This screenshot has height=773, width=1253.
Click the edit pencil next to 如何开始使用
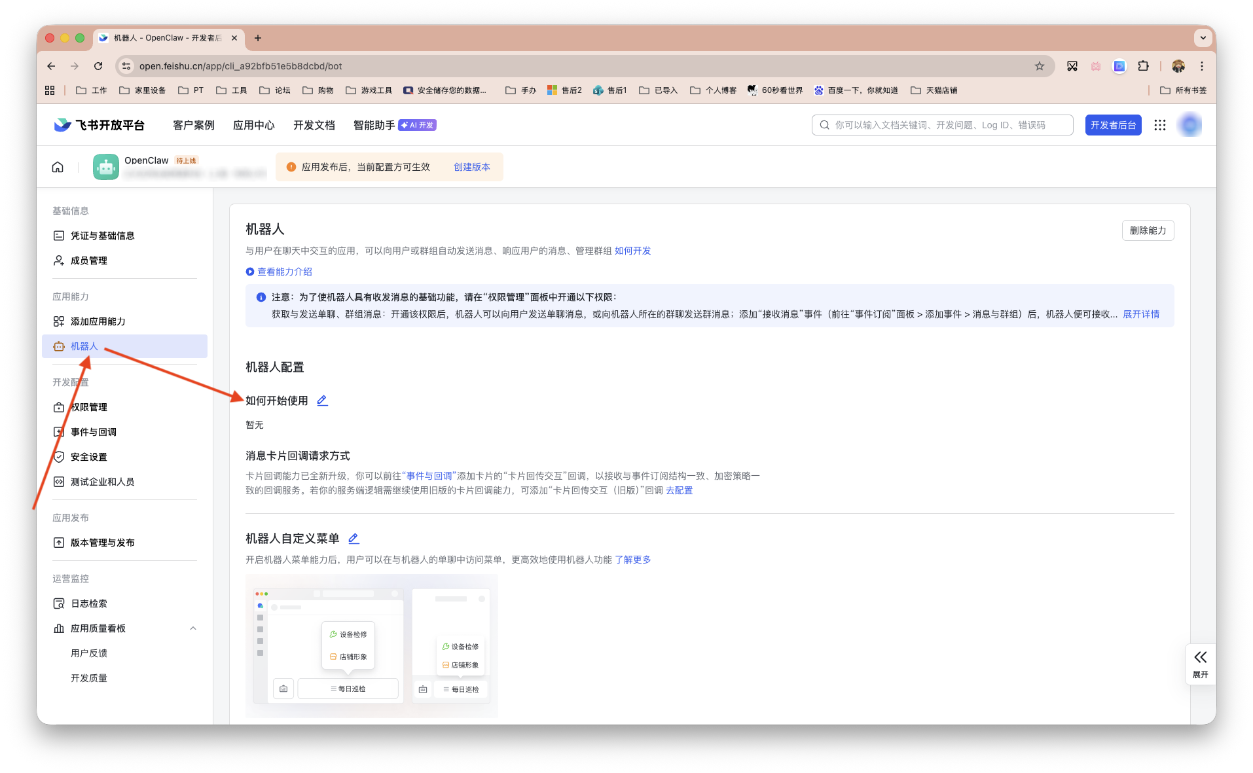tap(322, 401)
